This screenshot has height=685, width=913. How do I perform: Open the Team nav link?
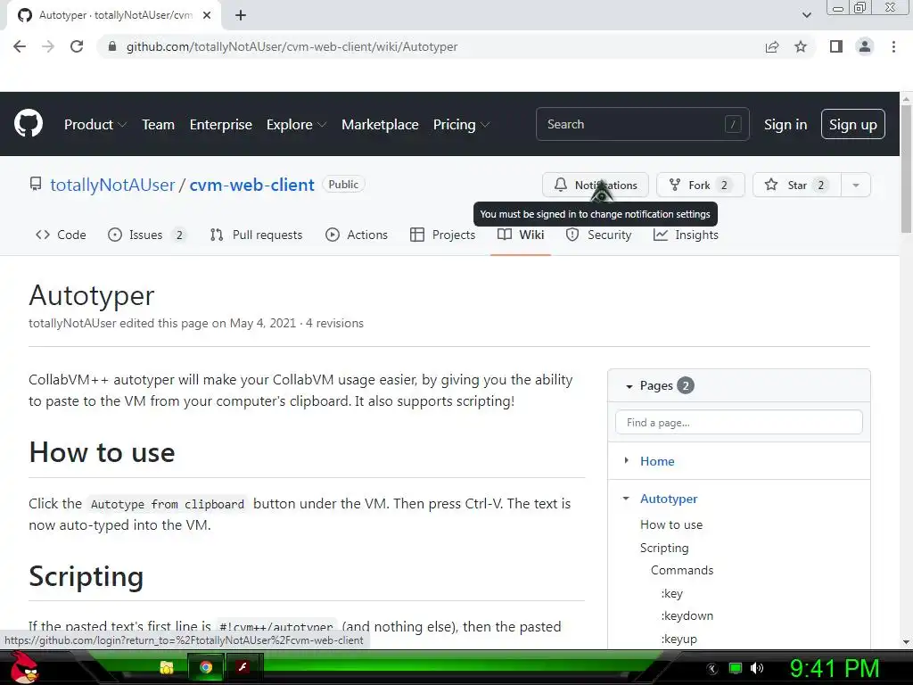(159, 124)
